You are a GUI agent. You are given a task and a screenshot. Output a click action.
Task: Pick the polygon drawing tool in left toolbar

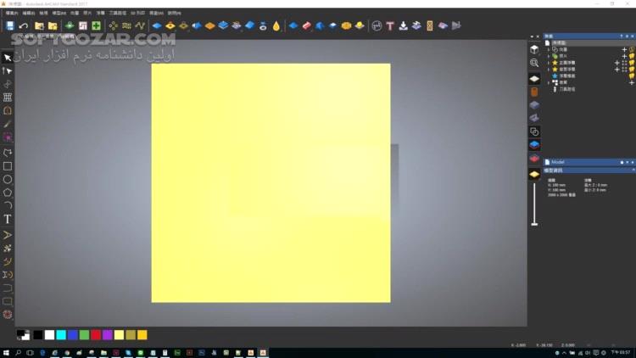tap(8, 193)
